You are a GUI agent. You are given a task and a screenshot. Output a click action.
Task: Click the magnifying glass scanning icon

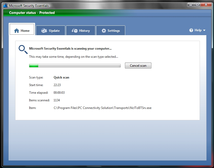pyautogui.click(x=23, y=49)
